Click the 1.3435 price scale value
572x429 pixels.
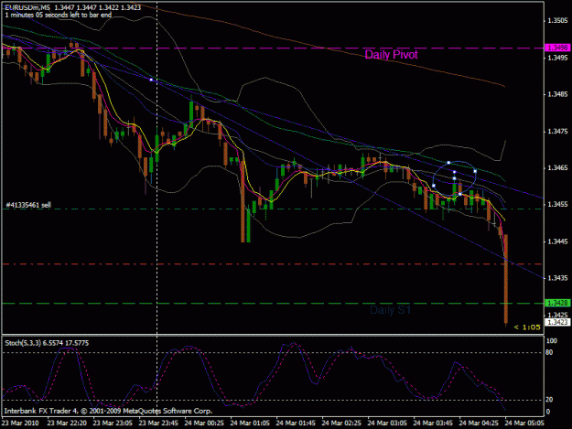click(x=557, y=278)
